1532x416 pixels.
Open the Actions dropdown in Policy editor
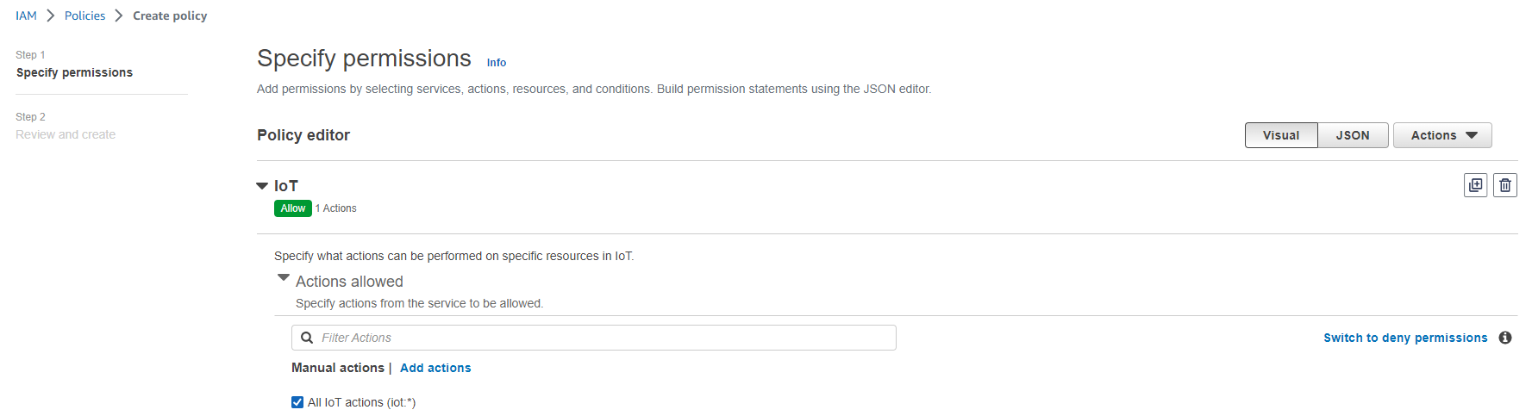1441,135
